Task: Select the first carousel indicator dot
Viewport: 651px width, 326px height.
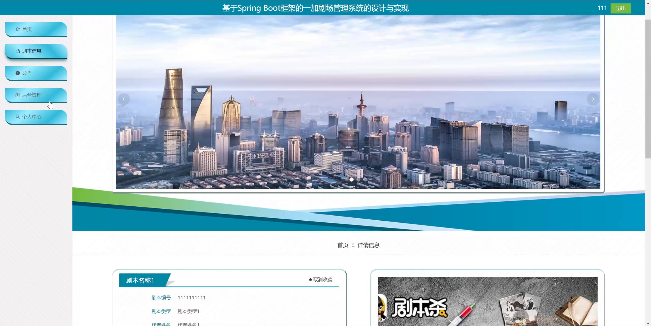Action: point(351,180)
